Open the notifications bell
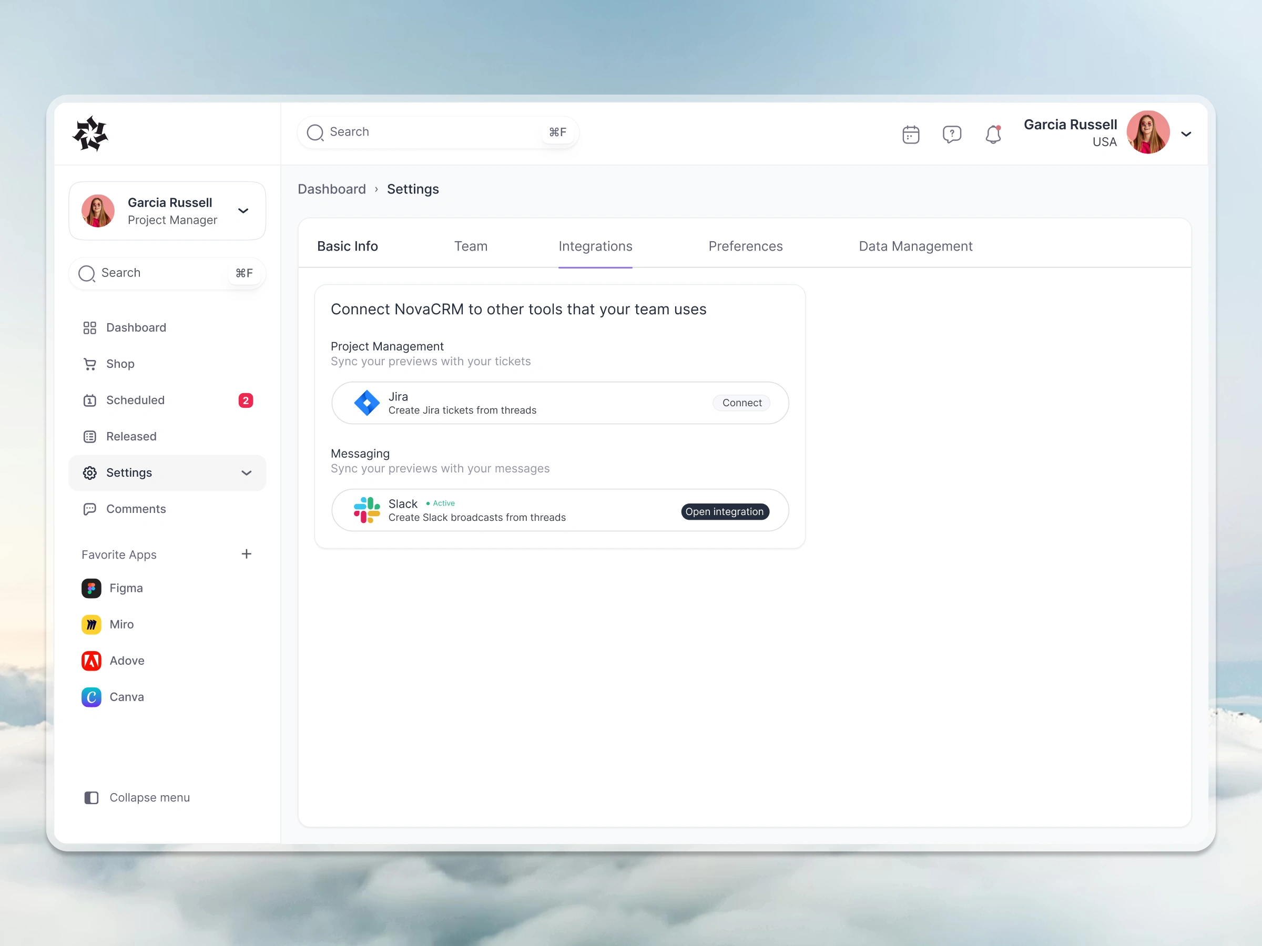1262x946 pixels. 993,135
